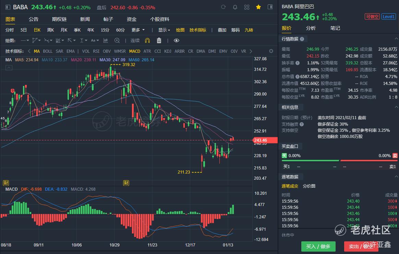Screen dimensions: 399x254
Task: Select the RSI indicator
Action: click(96, 51)
